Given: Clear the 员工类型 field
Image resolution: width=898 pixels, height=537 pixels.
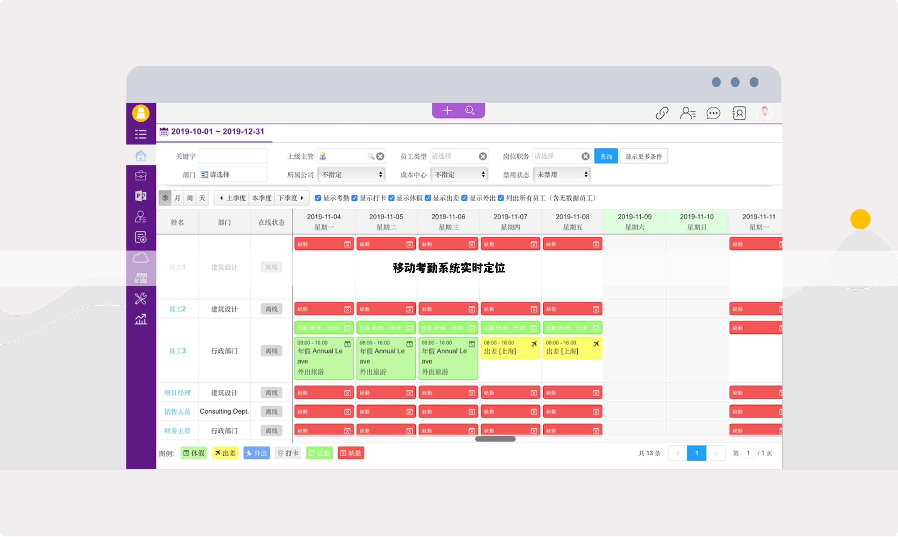Looking at the screenshot, I should pyautogui.click(x=483, y=156).
